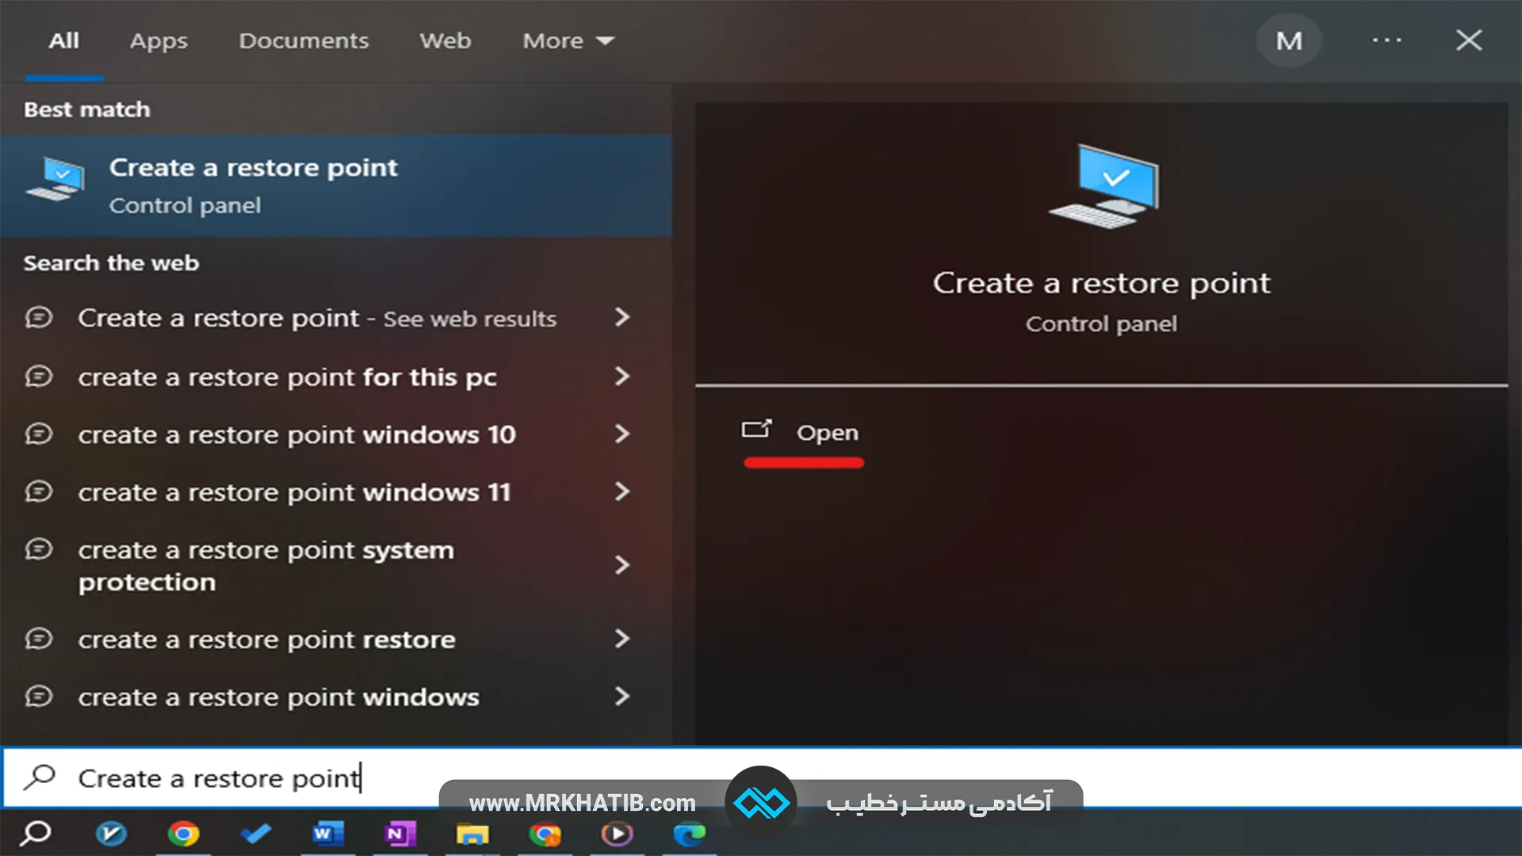Viewport: 1522px width, 856px height.
Task: Open Media Player from the taskbar
Action: 617,834
